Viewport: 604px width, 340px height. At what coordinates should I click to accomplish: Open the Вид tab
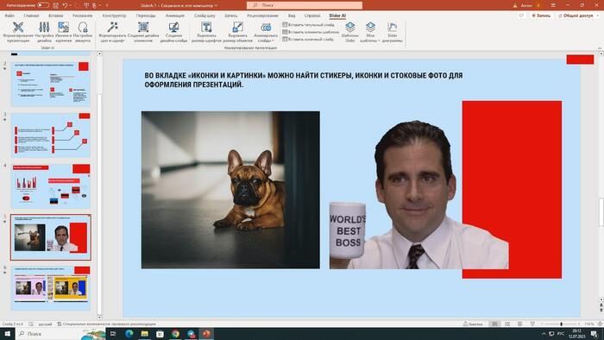point(292,16)
